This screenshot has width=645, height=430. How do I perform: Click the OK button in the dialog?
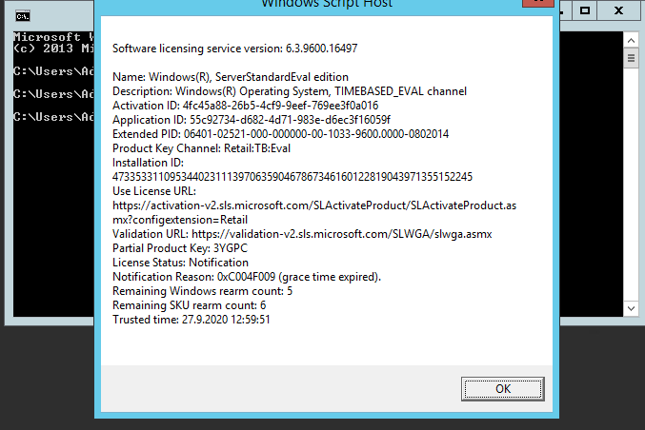click(x=502, y=388)
